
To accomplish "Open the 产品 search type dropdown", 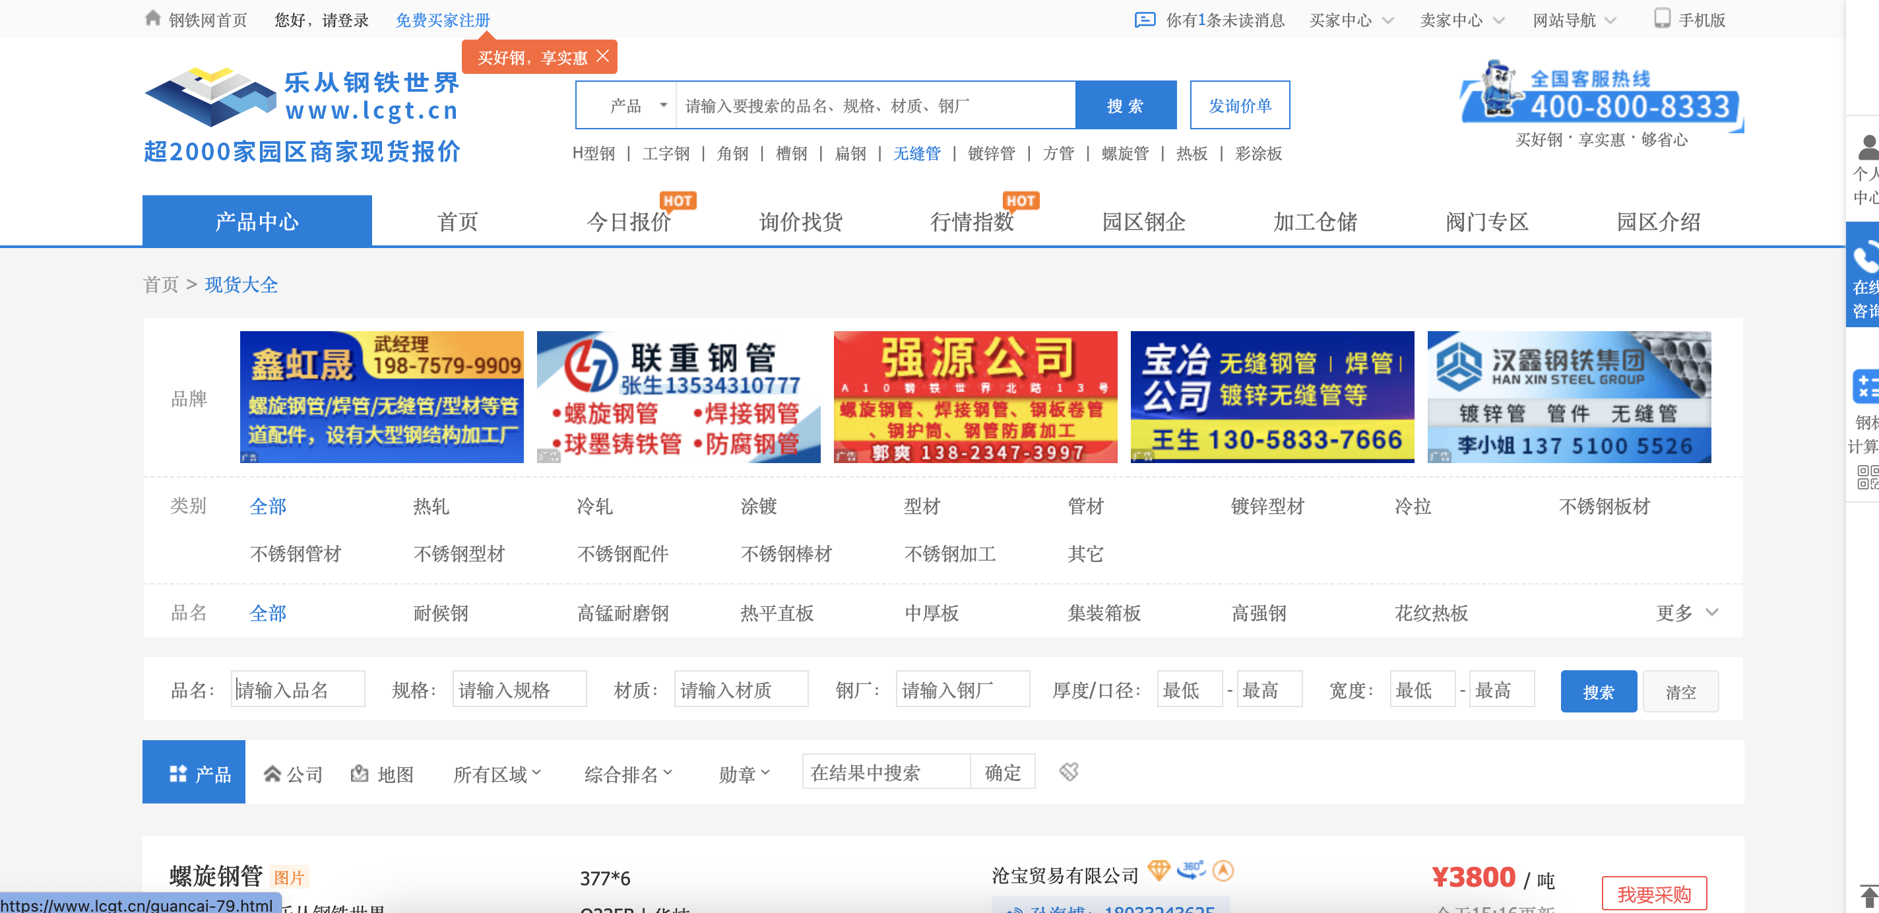I will click(x=627, y=106).
